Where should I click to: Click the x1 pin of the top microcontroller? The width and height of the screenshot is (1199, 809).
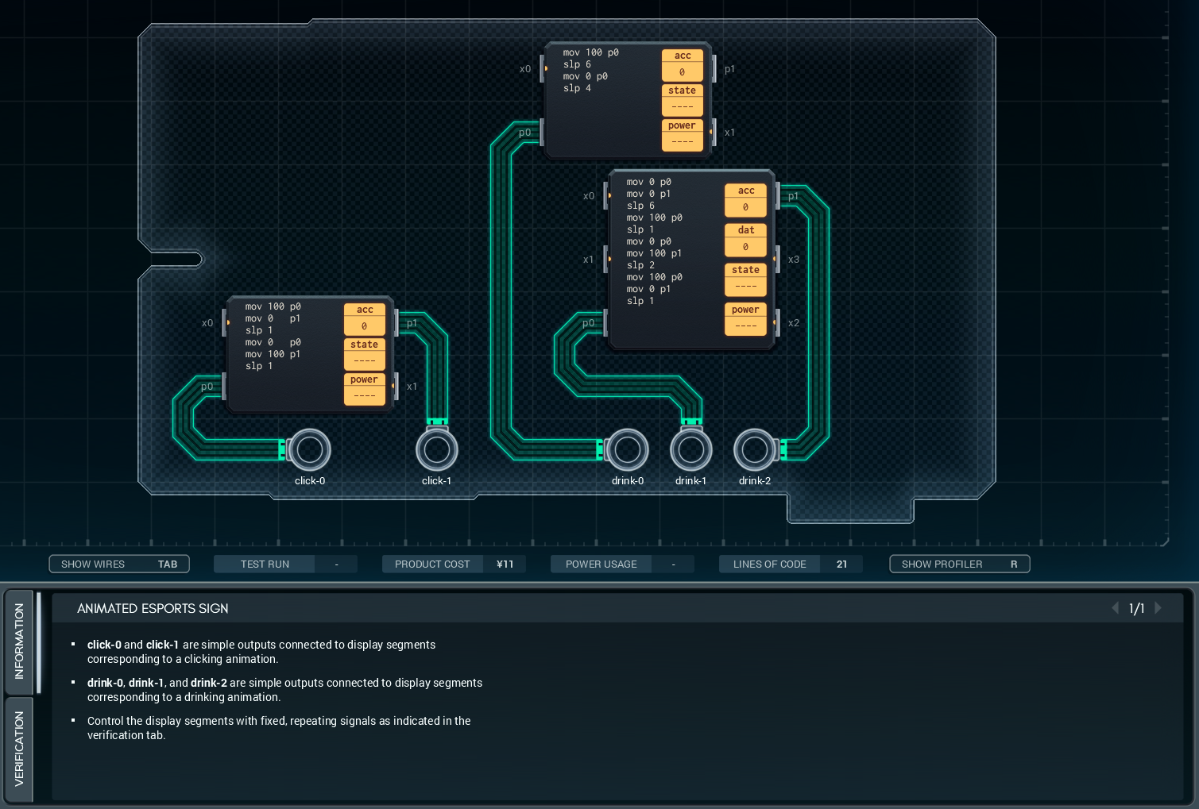(x=714, y=132)
